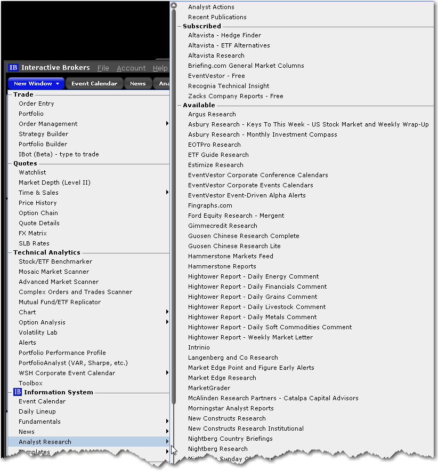Launch IBot (Beta) - type to trade

coord(59,154)
